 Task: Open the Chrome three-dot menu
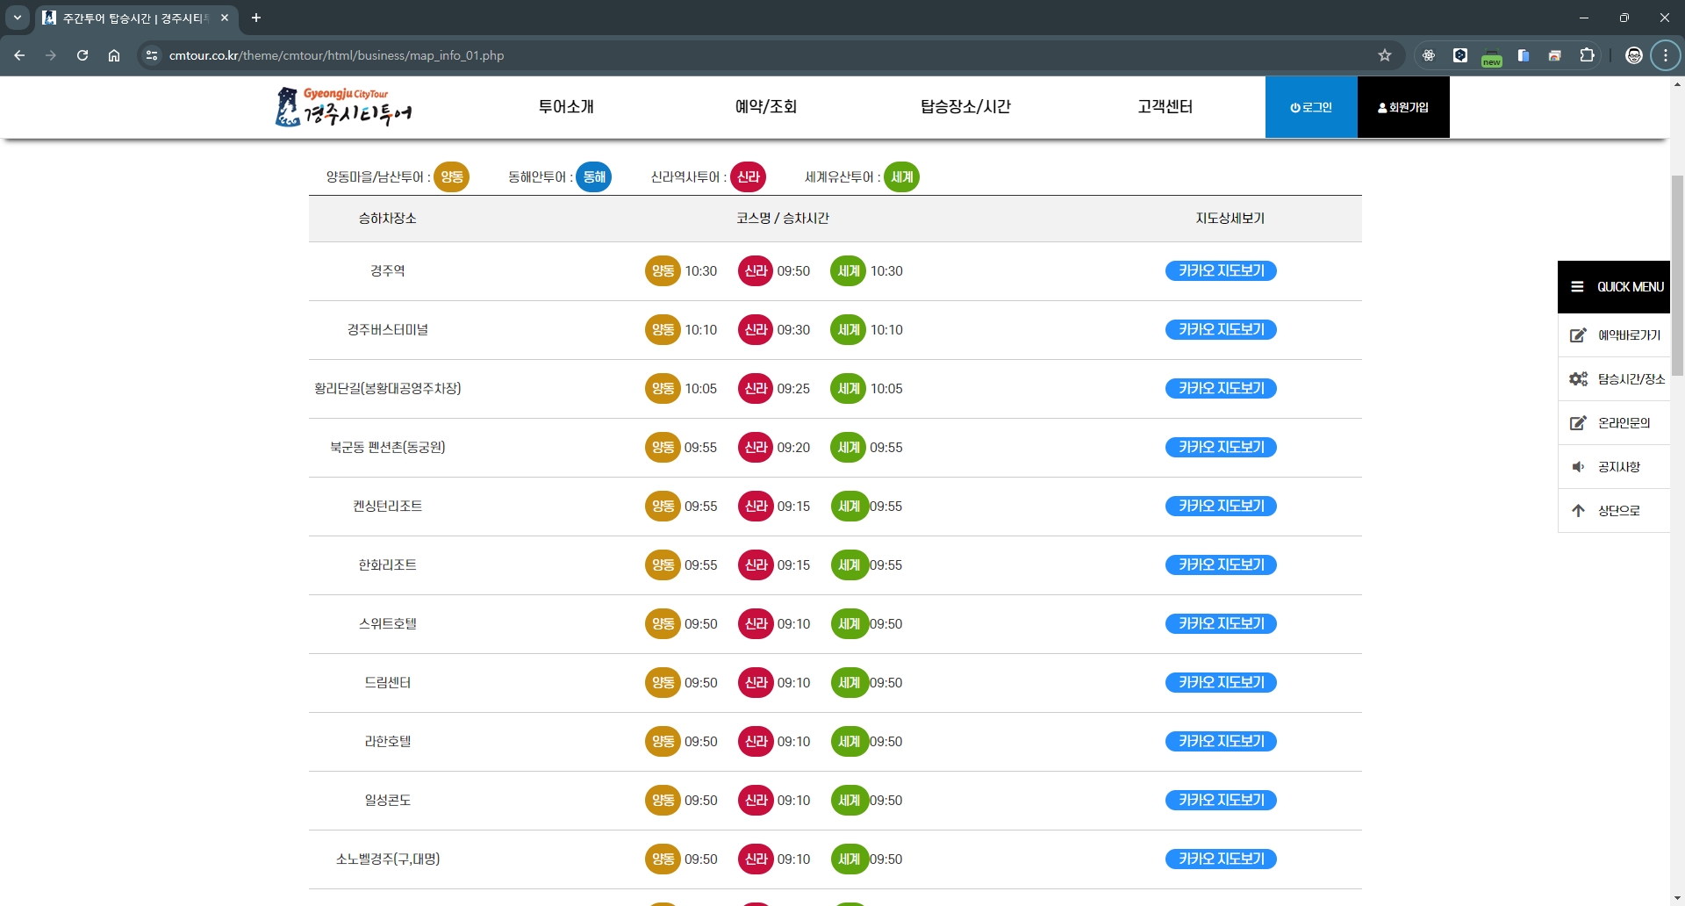[1665, 55]
